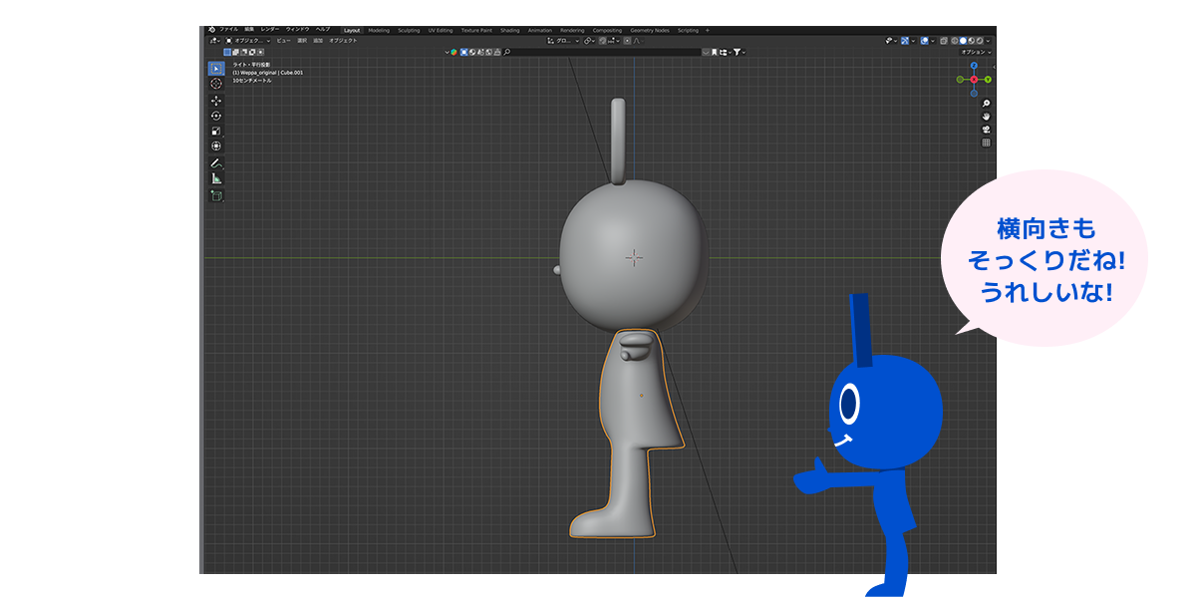Activate the 3D Cursor tool
This screenshot has height=598, width=1196.
[216, 84]
